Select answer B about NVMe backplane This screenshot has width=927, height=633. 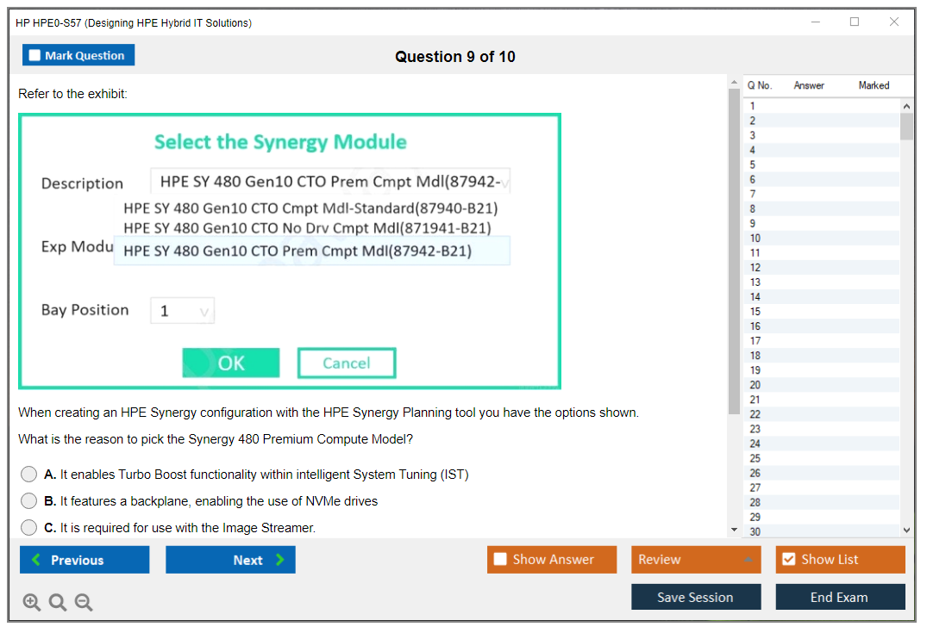pyautogui.click(x=29, y=501)
